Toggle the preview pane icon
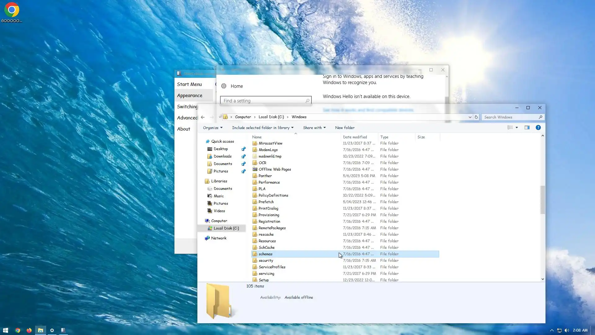The height and width of the screenshot is (335, 595). (x=527, y=127)
